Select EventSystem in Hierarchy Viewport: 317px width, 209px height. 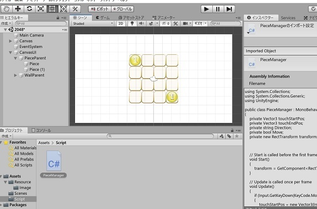click(31, 46)
